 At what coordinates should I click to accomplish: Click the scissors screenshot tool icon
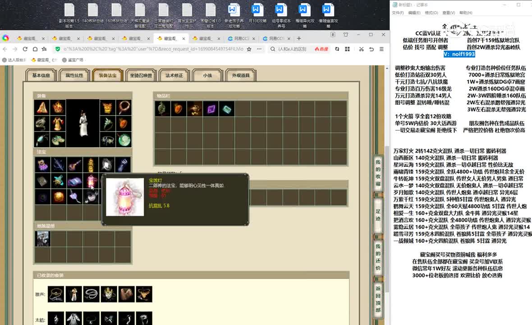pos(361,49)
